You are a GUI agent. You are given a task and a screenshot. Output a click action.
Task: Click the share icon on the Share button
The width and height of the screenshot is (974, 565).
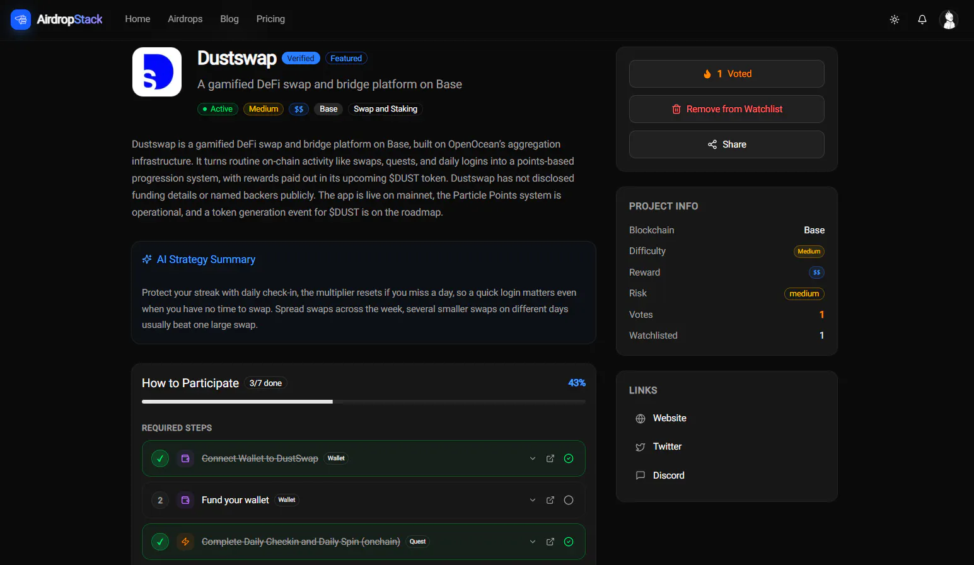coord(712,144)
